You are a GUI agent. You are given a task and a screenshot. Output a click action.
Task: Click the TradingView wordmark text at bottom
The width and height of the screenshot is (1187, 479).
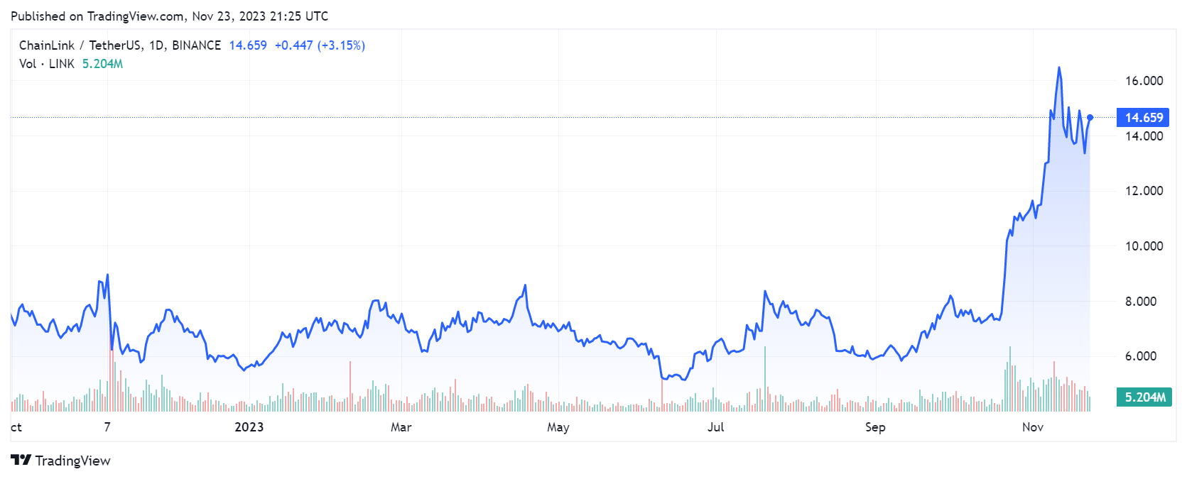click(72, 461)
